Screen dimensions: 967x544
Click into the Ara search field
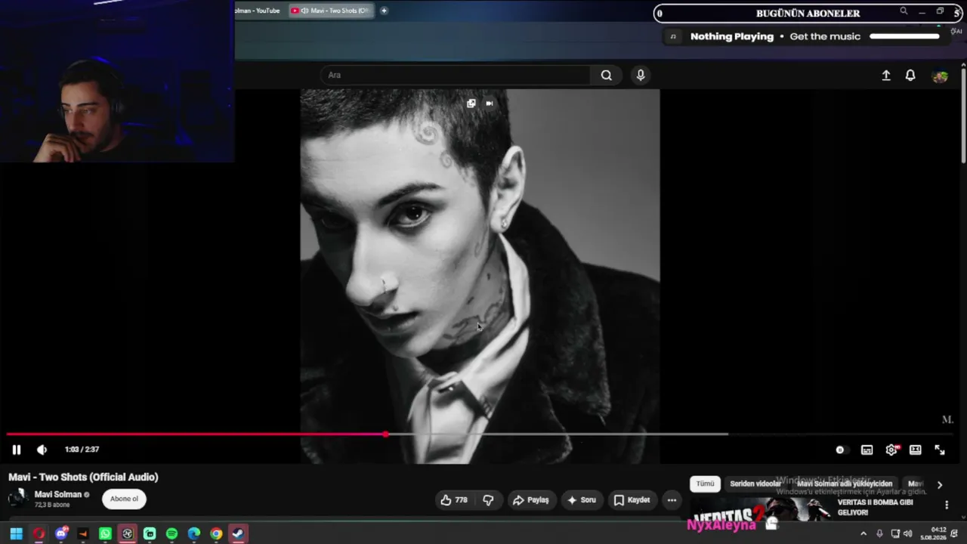click(x=456, y=75)
